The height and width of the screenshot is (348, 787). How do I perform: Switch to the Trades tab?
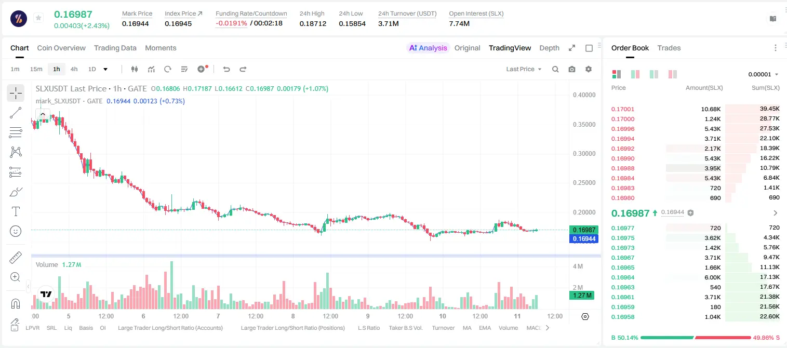click(x=669, y=48)
